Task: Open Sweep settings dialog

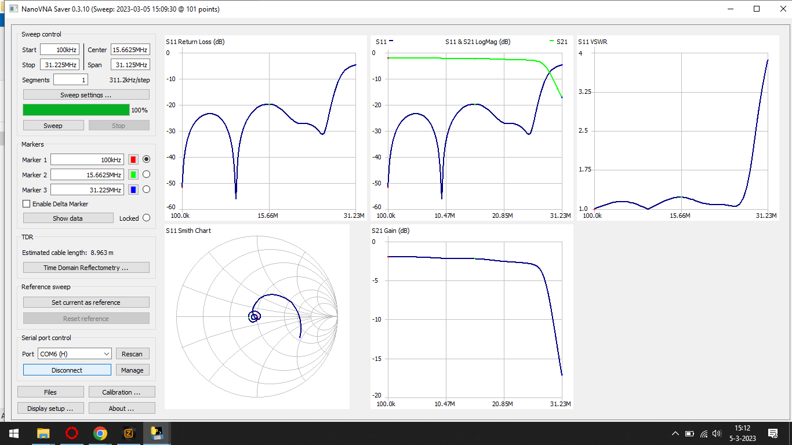Action: click(x=86, y=94)
